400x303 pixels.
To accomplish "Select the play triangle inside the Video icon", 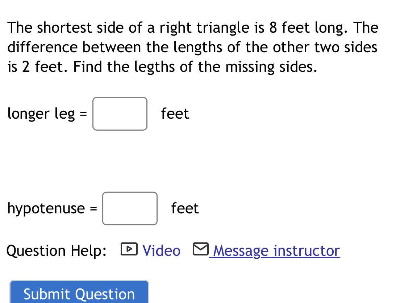I will click(x=129, y=250).
